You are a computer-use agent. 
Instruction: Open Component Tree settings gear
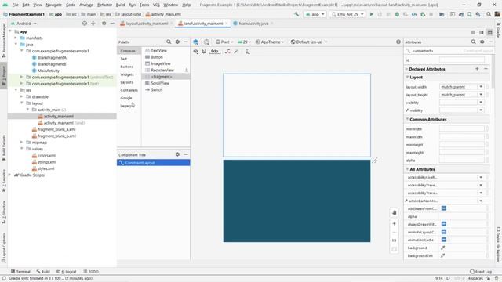pyautogui.click(x=177, y=154)
